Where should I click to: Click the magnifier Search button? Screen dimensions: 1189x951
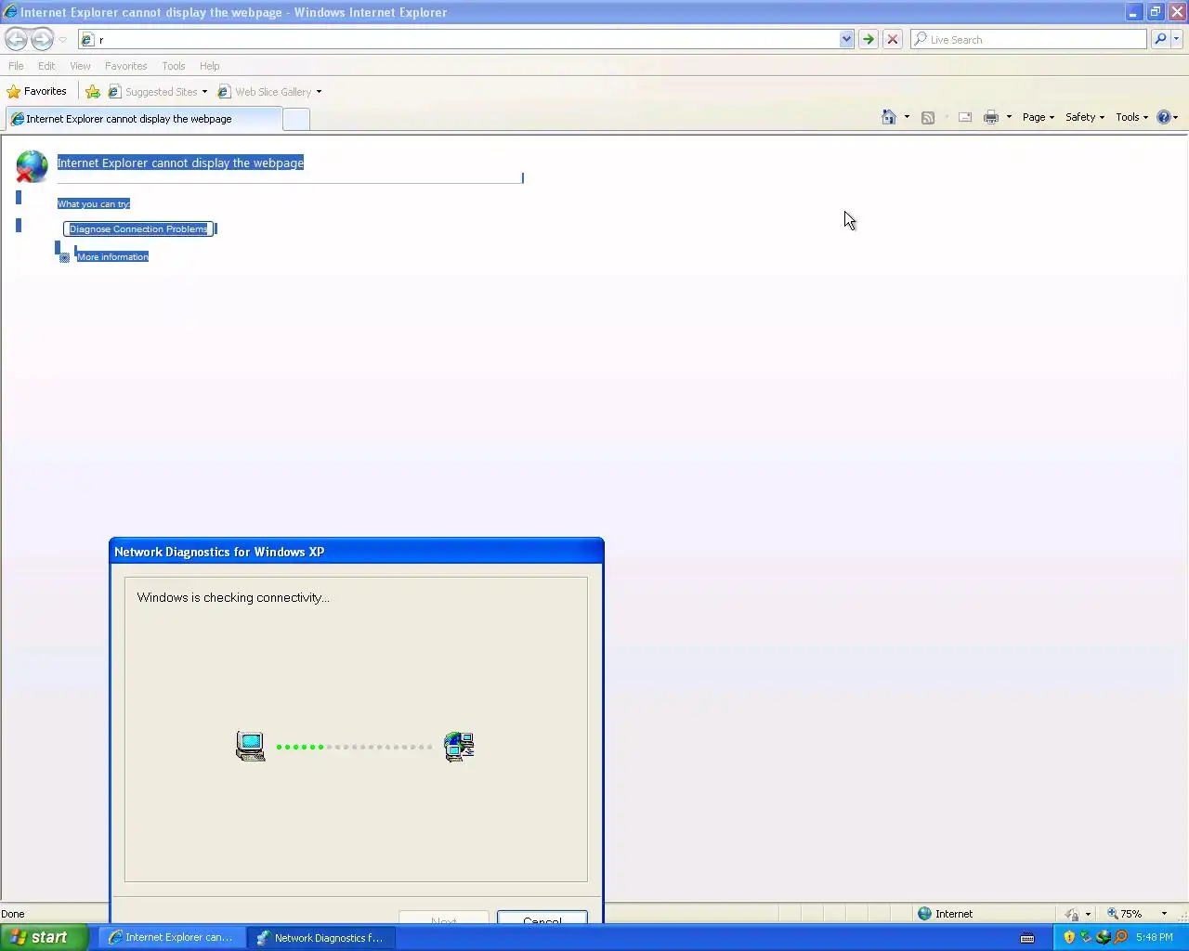(x=1159, y=39)
